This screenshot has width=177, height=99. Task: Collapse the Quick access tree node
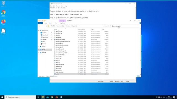39,31
